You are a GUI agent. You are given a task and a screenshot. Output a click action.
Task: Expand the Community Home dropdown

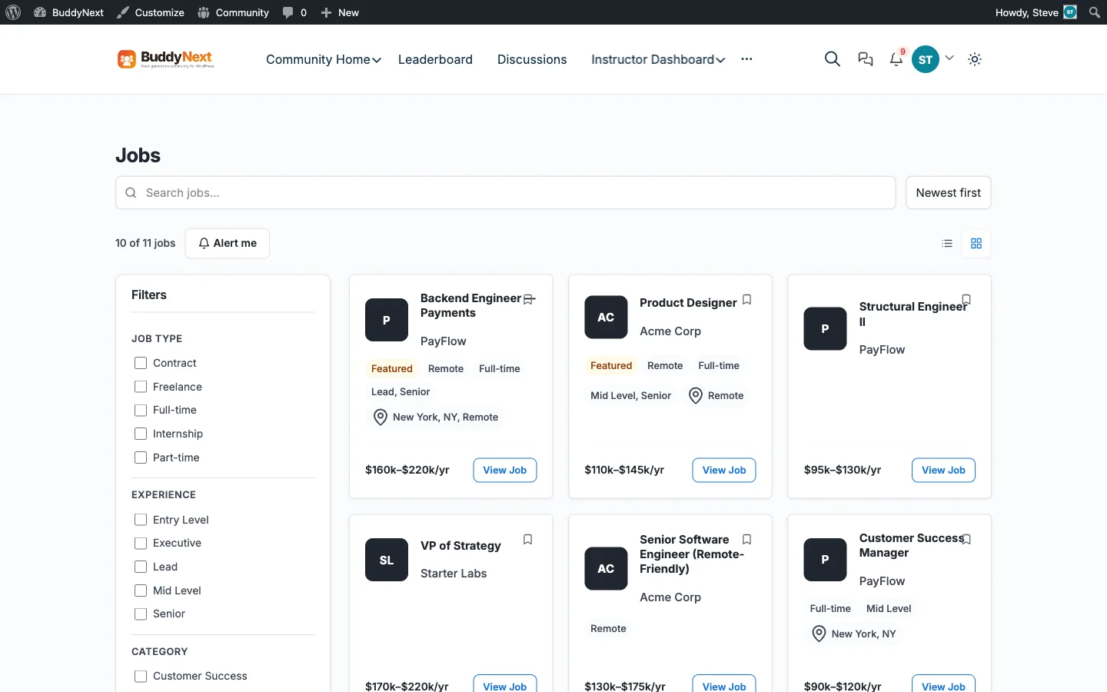[324, 59]
